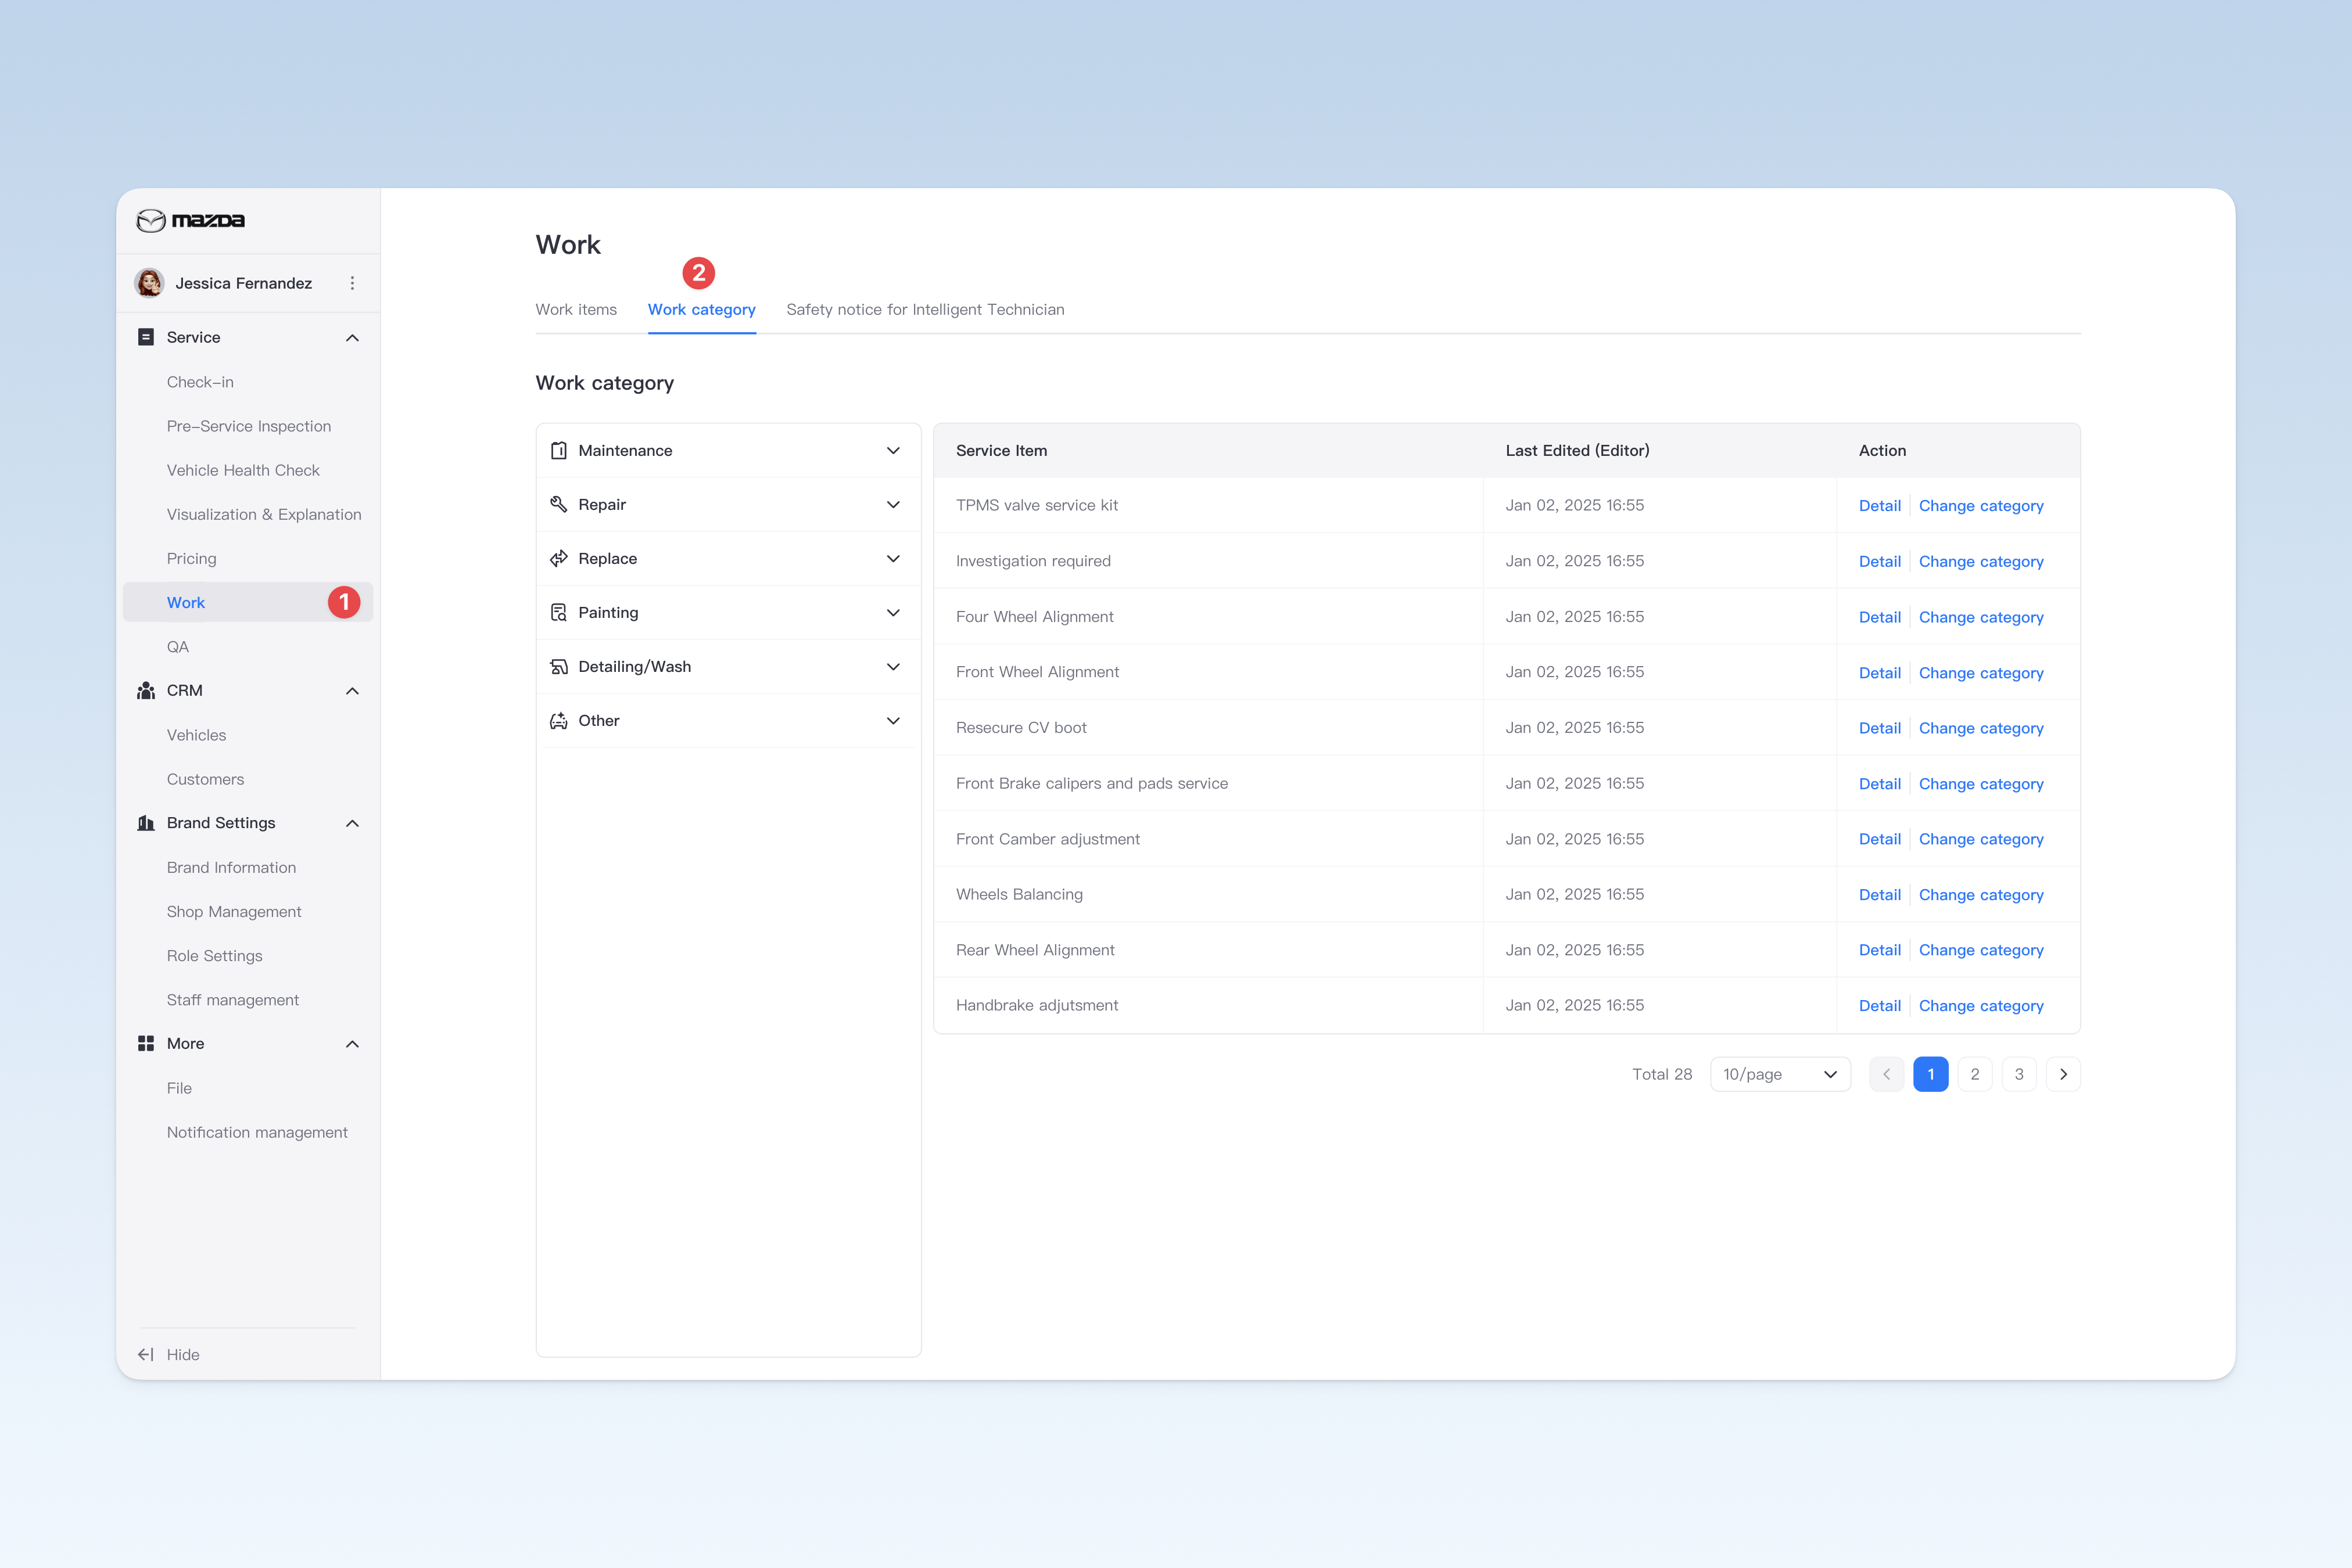This screenshot has height=1568, width=2352.
Task: Open Detail for TPMS valve service kit
Action: (x=1879, y=506)
